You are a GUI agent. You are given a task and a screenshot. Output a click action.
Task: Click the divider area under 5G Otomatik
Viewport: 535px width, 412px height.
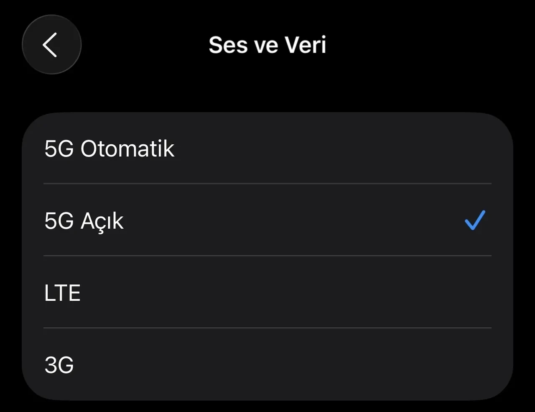pos(267,183)
